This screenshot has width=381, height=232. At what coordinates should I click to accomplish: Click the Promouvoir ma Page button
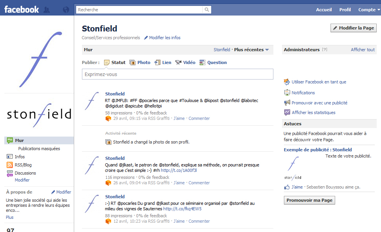pos(309,200)
